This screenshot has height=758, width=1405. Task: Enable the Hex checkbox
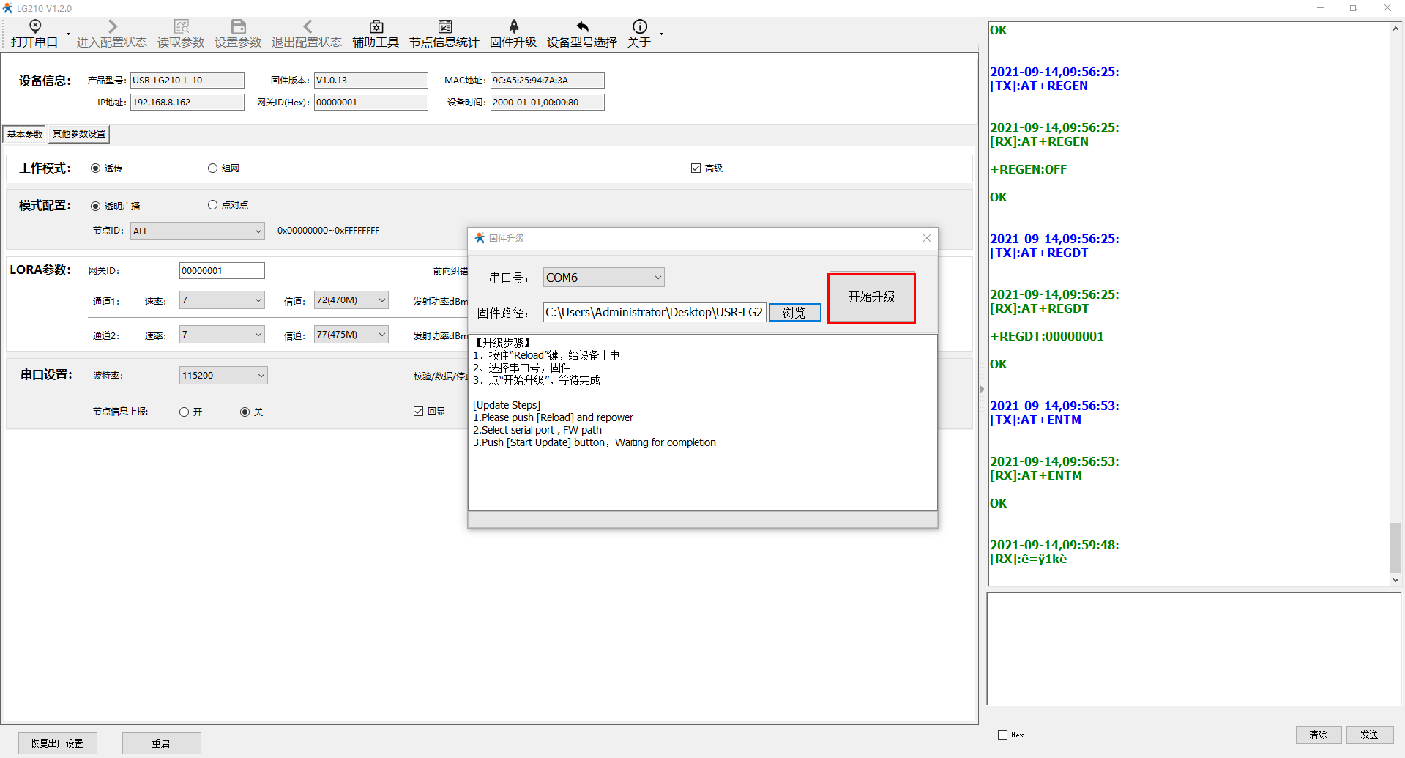point(1002,735)
